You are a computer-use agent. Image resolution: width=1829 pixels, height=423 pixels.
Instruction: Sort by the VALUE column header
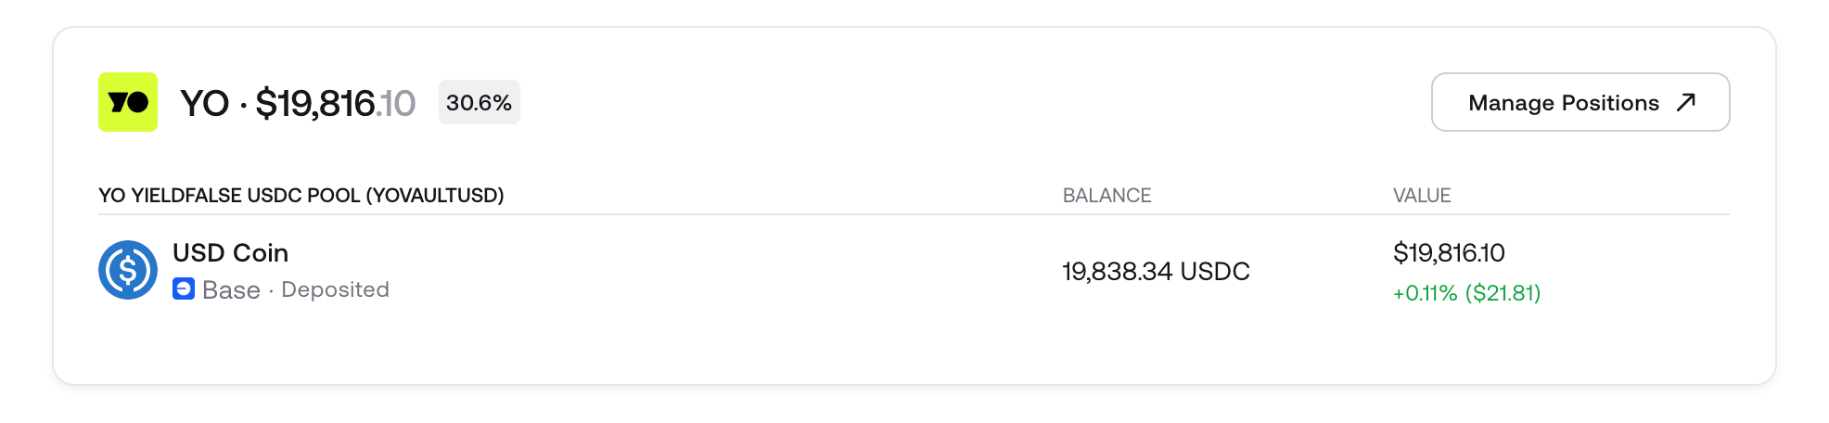(1422, 196)
